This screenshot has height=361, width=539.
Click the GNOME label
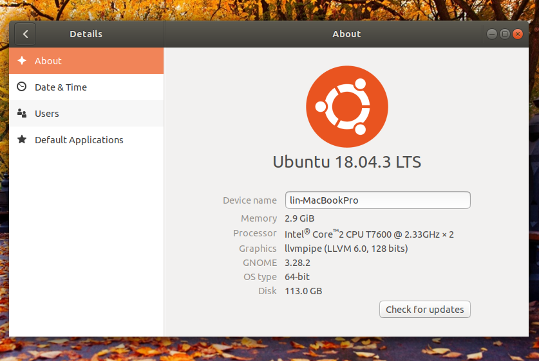coord(260,263)
